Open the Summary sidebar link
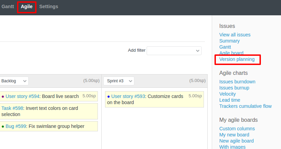Screen dimensions: 281x149 point(229,41)
